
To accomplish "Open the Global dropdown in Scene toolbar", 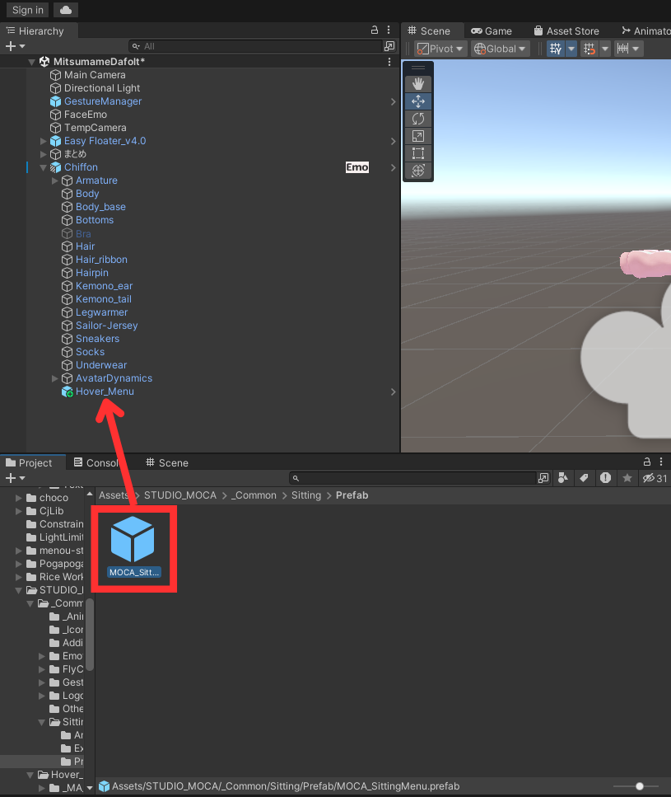I will point(500,49).
